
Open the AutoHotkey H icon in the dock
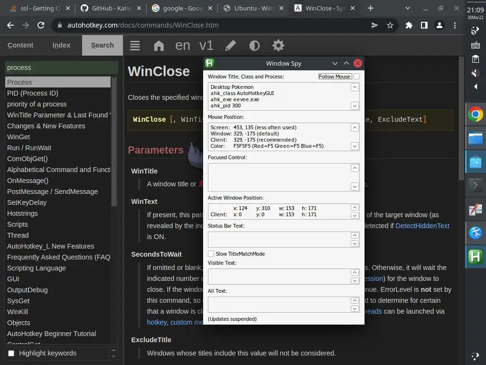(475, 257)
